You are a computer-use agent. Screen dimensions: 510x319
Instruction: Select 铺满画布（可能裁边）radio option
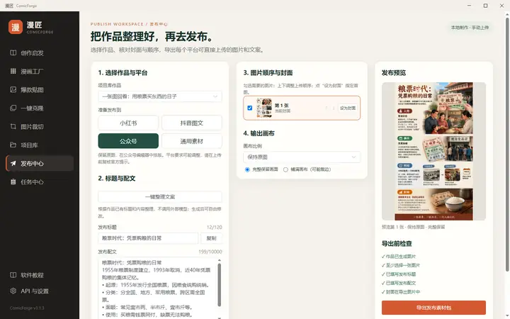tap(285, 169)
